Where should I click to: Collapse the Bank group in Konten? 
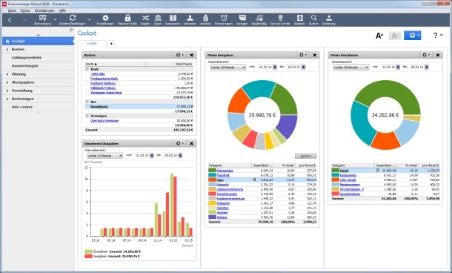[87, 69]
